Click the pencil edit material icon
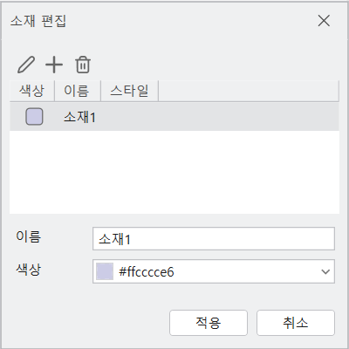 (26, 65)
